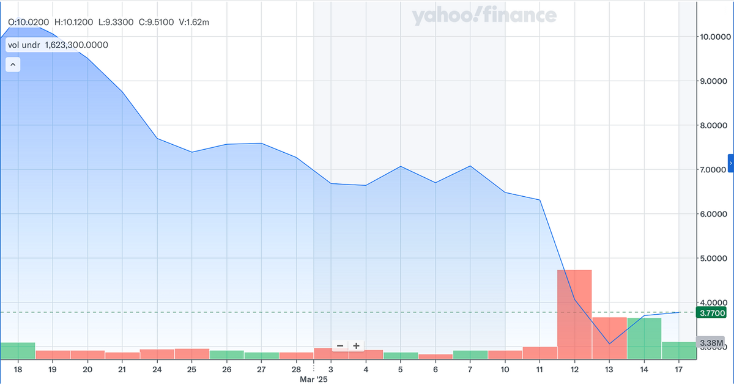
Task: Click the green 3.7700 current price tag
Action: (x=712, y=313)
